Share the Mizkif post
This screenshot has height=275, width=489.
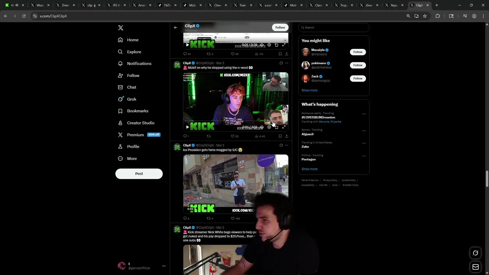(287, 136)
